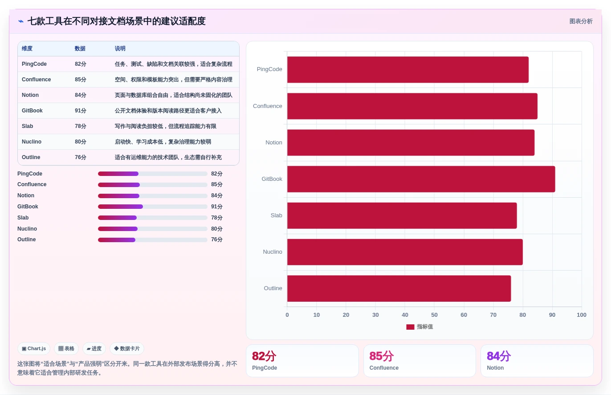611x395 pixels.
Task: Click the lightning icon beside the title
Action: 21,21
